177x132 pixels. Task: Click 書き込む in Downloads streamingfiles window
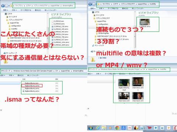point(21,76)
